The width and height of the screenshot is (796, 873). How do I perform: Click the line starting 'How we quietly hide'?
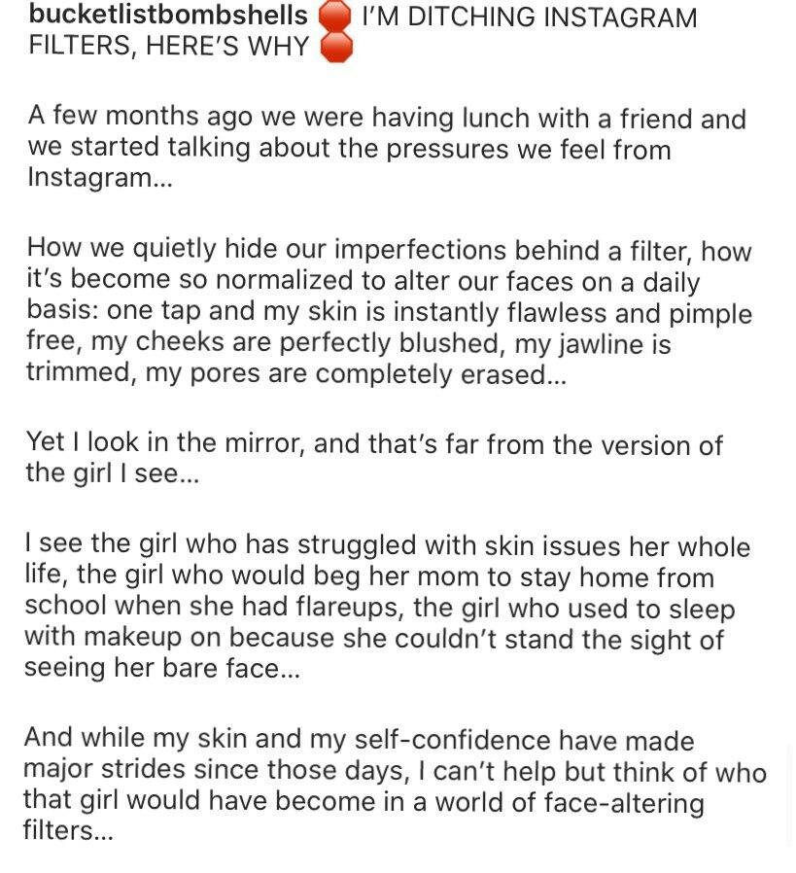coord(389,250)
